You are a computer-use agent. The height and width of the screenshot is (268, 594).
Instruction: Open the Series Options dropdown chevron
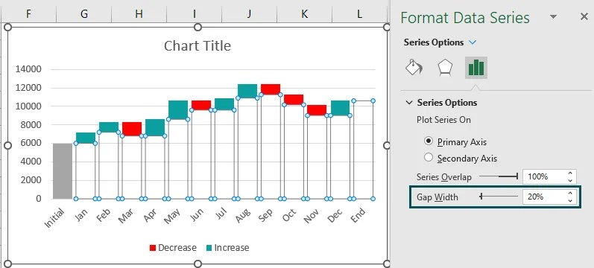click(x=473, y=42)
